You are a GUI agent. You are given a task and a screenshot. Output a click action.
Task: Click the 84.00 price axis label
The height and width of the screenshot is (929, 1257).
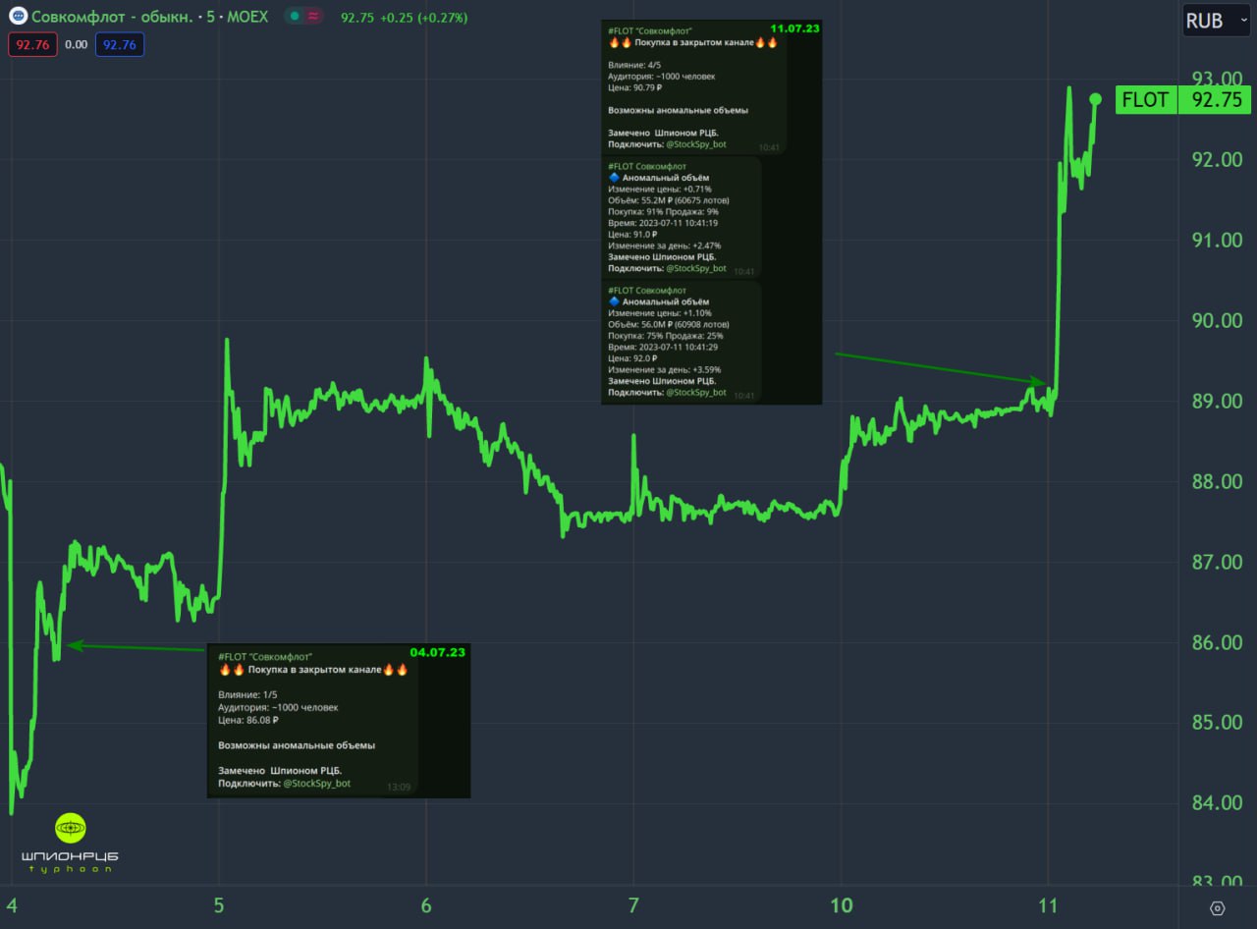1216,802
